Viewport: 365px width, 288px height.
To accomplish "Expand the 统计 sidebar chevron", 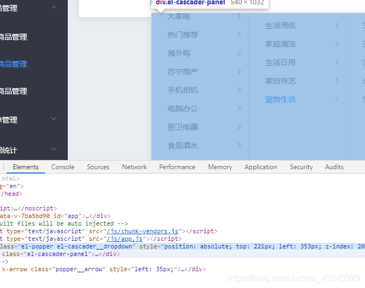I will click(54, 149).
